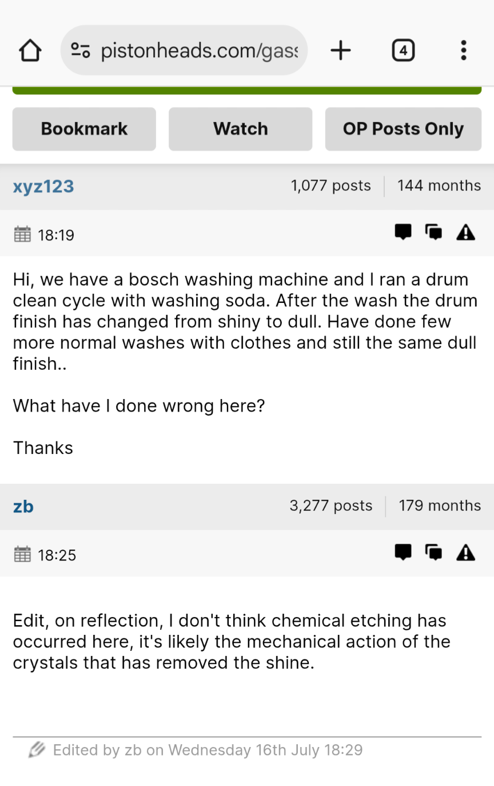Reply to zb's post
The width and height of the screenshot is (494, 786).
[x=403, y=552]
